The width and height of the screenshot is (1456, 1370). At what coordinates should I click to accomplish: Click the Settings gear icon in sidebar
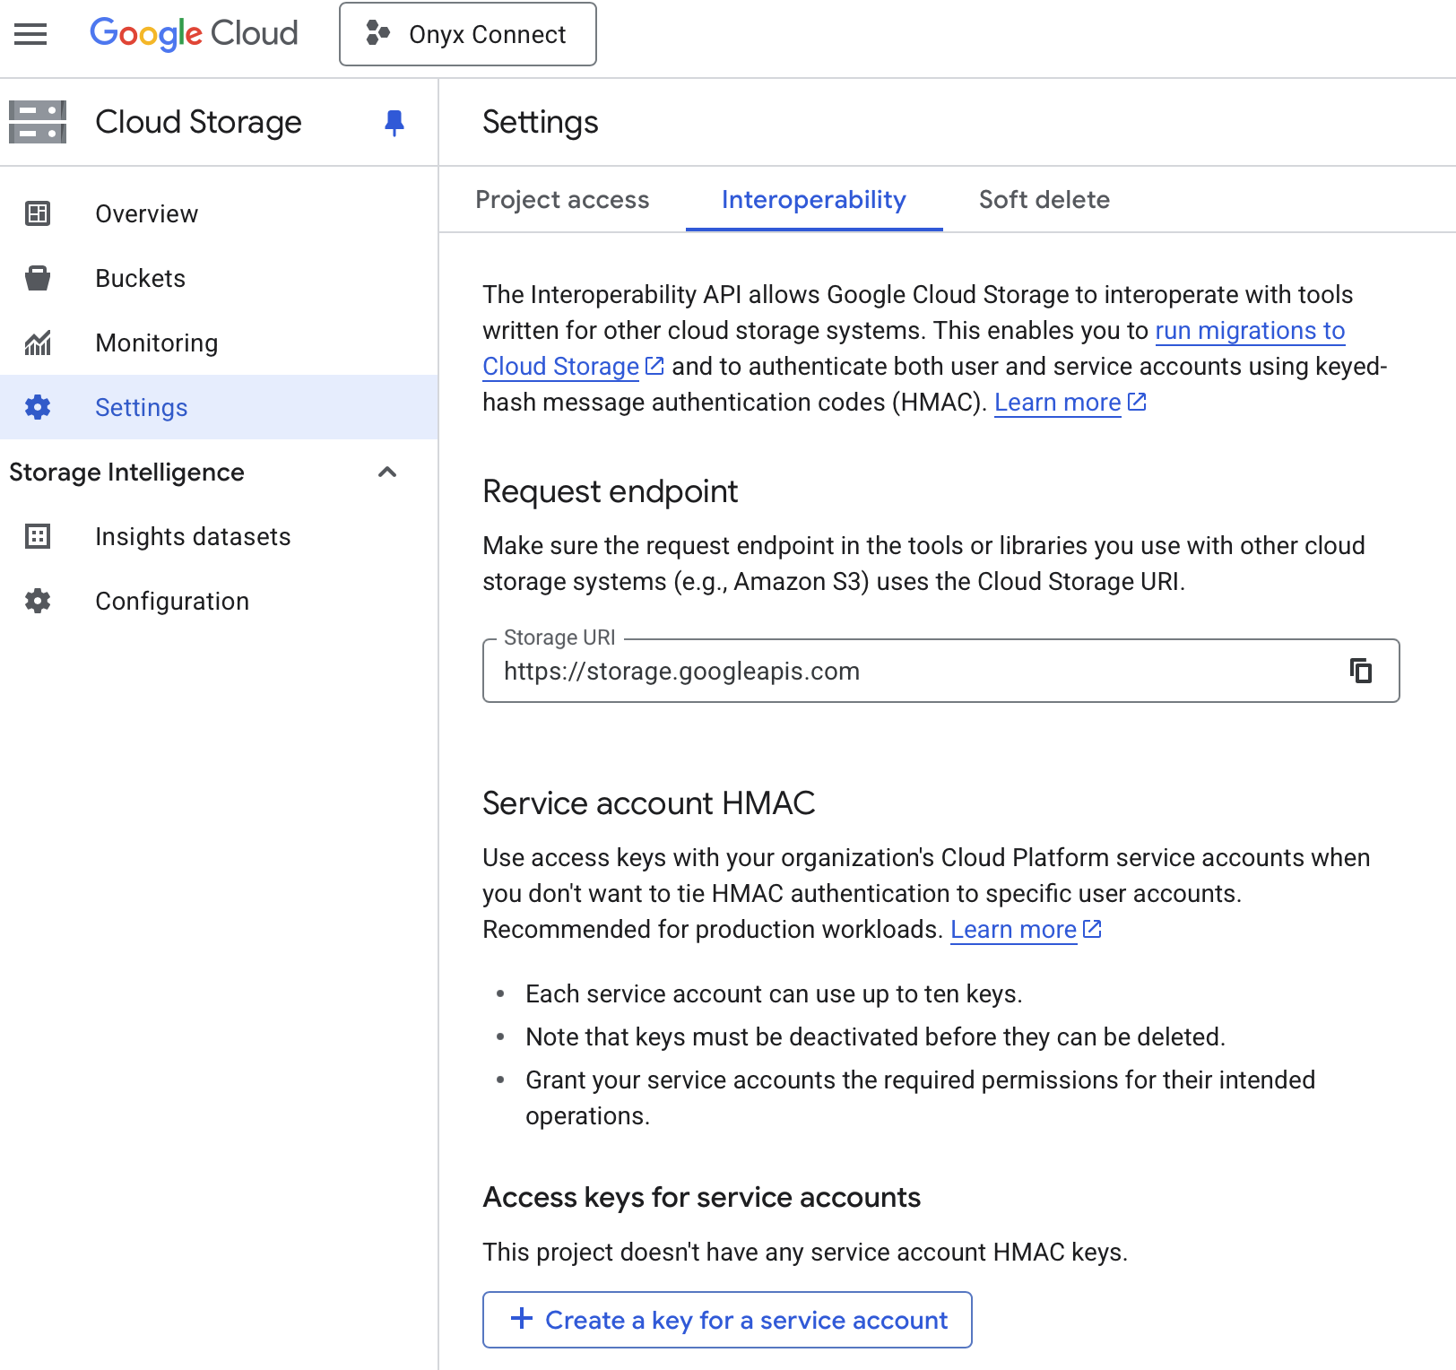click(37, 407)
